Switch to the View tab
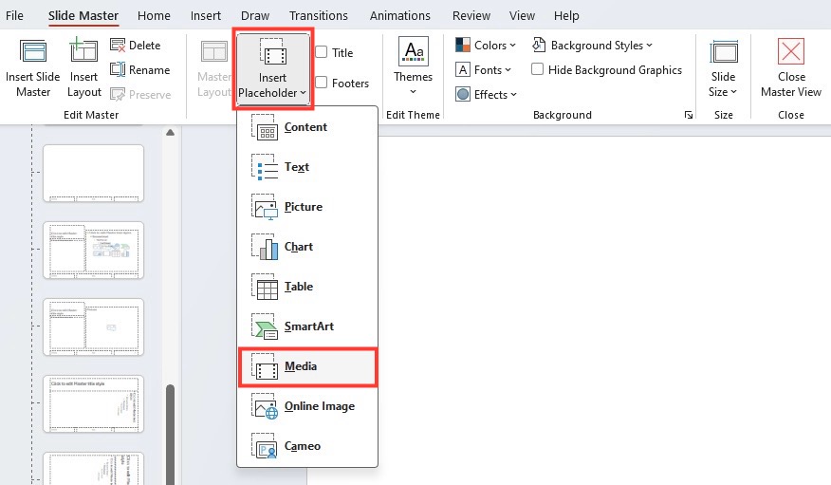Screen dimensions: 831x485 522,15
